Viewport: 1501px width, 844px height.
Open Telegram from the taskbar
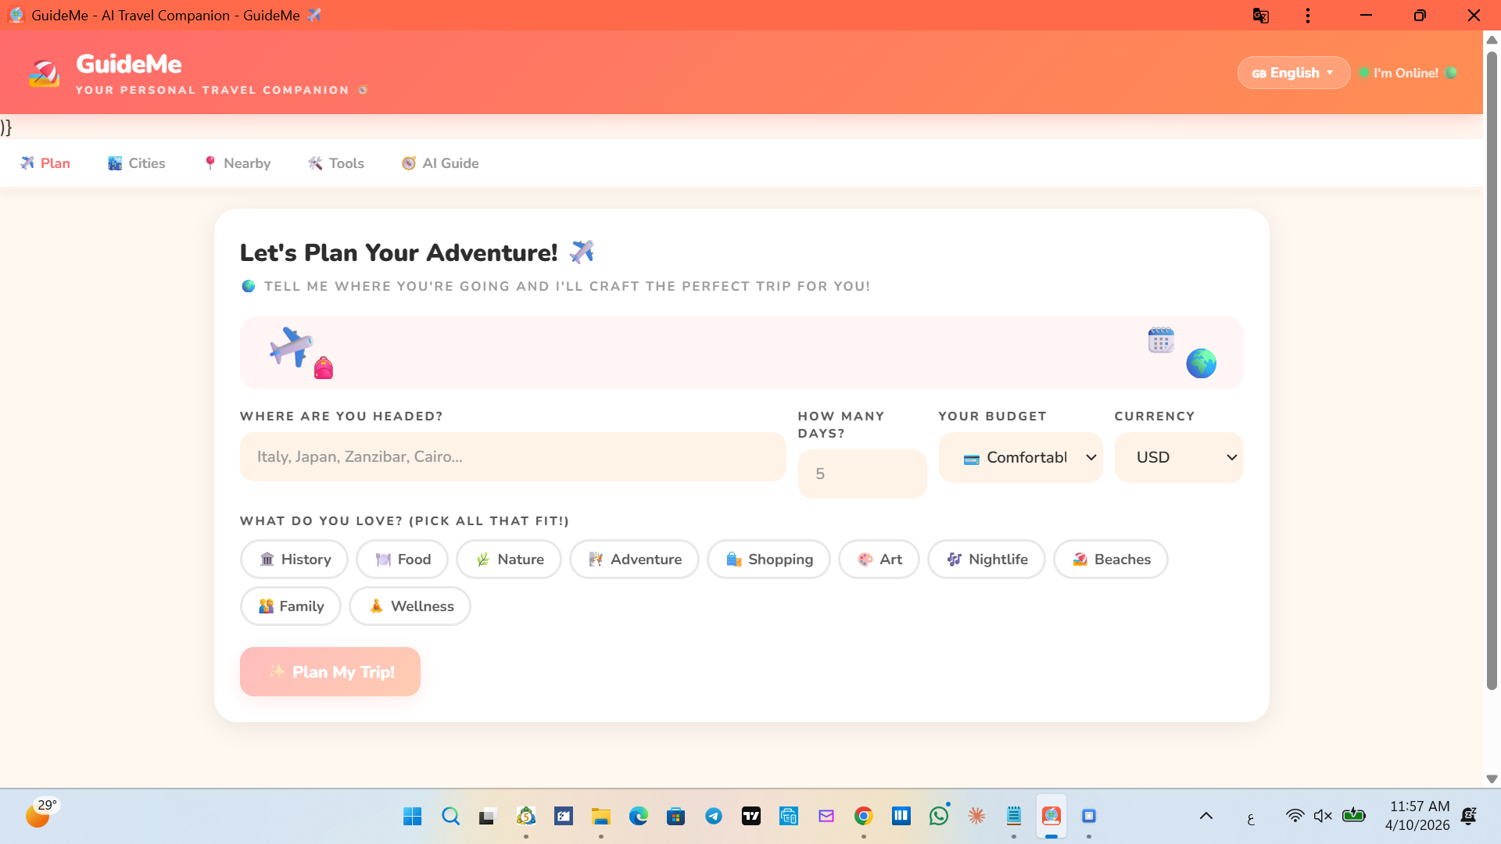coord(714,815)
